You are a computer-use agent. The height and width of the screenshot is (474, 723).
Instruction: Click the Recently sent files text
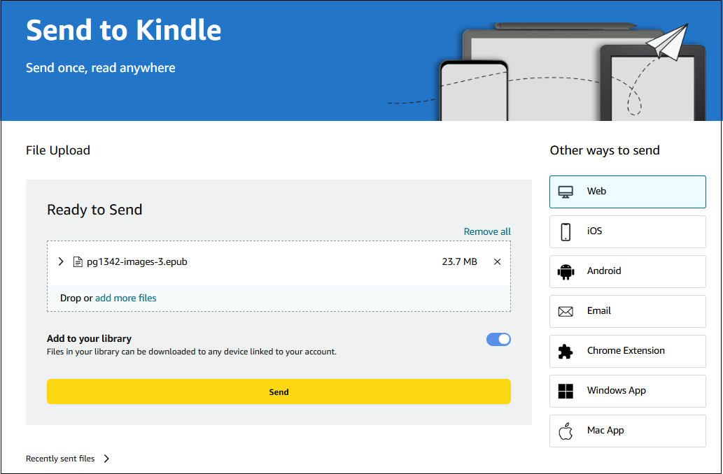coord(60,459)
